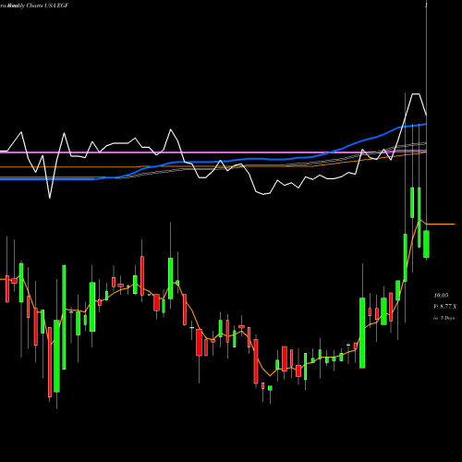Click the magenta horizontal line

pos(213,152)
